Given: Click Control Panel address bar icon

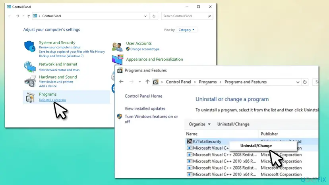Looking at the screenshot, I should point(35,16).
